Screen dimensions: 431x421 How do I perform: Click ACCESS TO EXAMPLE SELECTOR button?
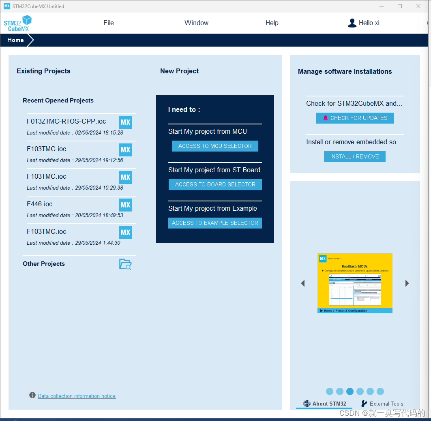point(215,223)
